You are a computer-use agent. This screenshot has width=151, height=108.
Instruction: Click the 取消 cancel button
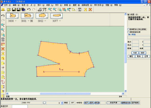pos(139,56)
